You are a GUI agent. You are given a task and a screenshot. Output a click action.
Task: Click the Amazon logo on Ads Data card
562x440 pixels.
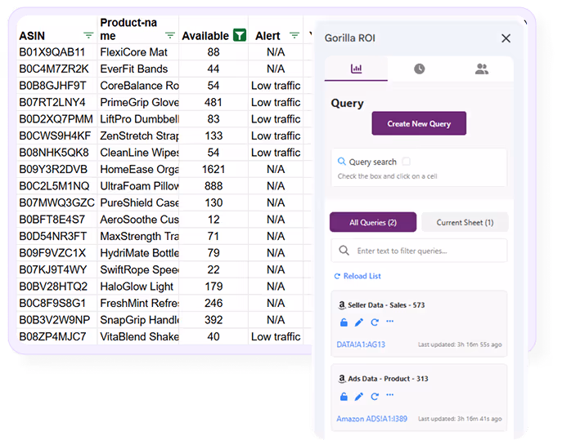(342, 379)
